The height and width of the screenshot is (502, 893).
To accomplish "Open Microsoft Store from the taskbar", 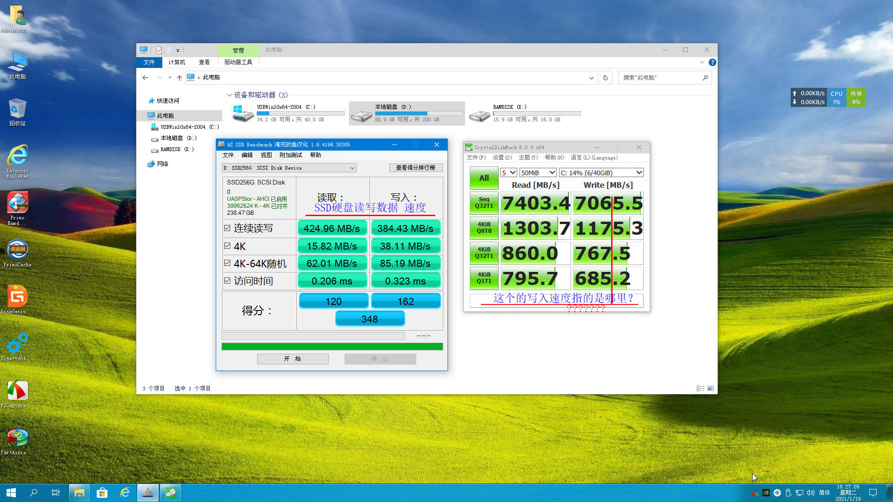I will 102,493.
